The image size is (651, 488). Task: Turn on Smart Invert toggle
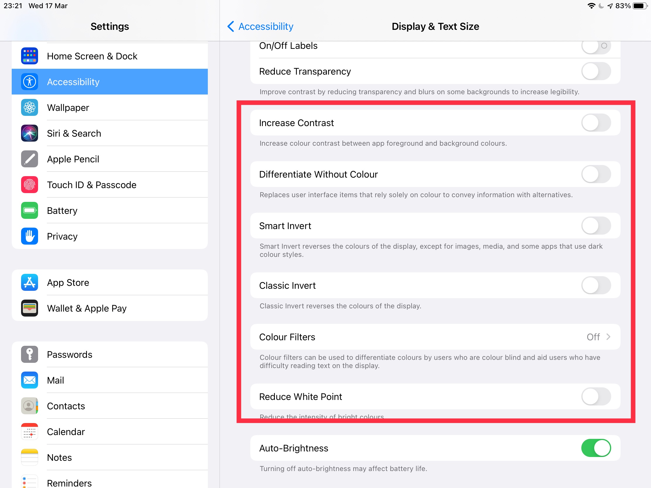(596, 226)
